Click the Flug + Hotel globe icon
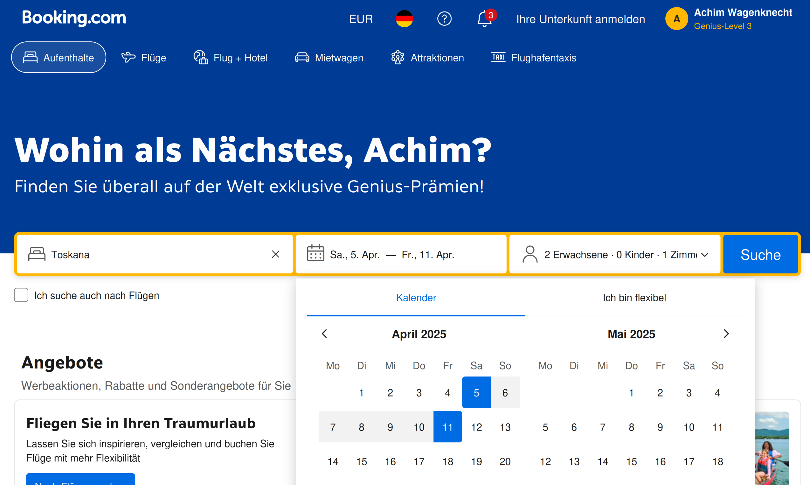This screenshot has height=485, width=810. pos(201,57)
